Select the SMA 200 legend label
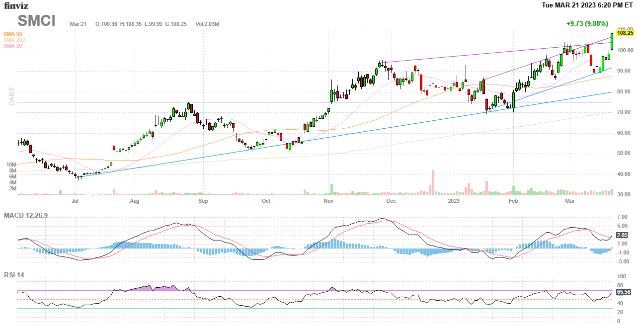The width and height of the screenshot is (637, 329). pyautogui.click(x=14, y=40)
